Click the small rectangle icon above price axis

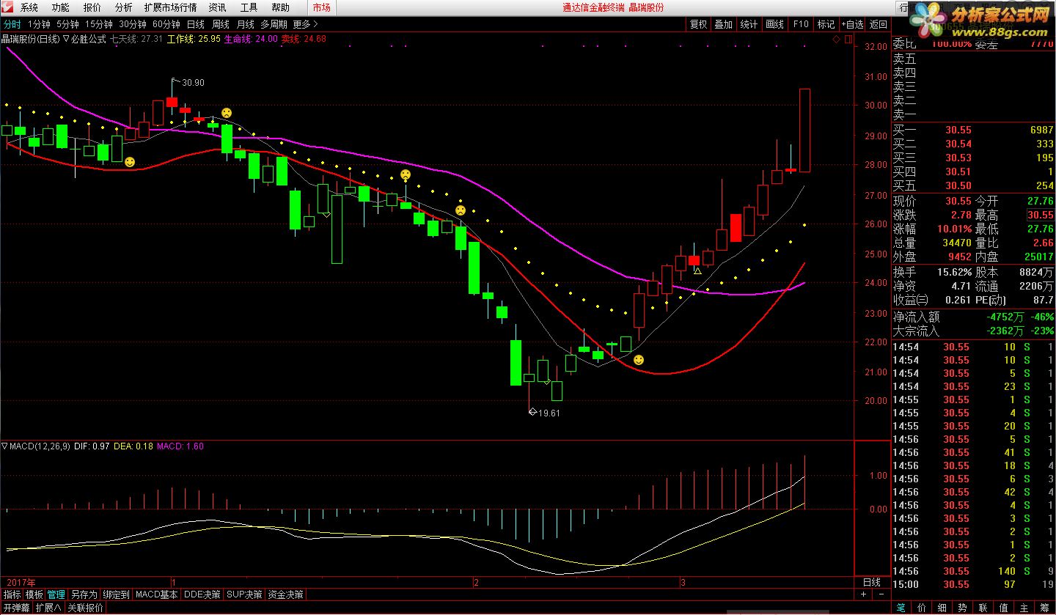[847, 39]
